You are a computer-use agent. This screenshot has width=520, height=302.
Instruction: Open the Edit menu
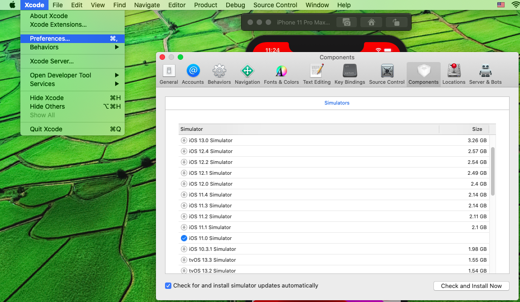[77, 5]
